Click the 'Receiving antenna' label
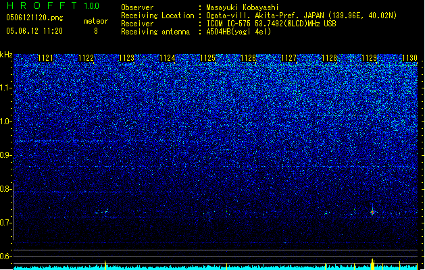 point(155,32)
